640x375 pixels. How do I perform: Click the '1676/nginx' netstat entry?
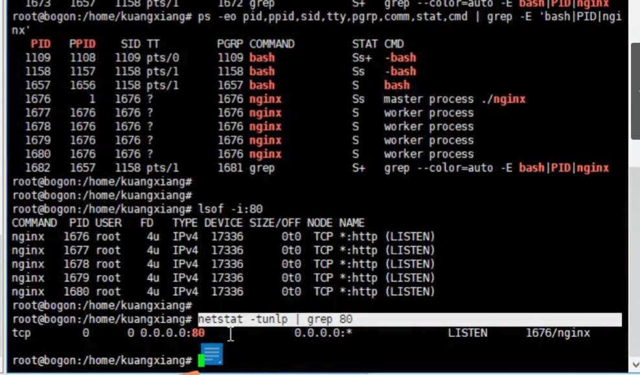558,333
